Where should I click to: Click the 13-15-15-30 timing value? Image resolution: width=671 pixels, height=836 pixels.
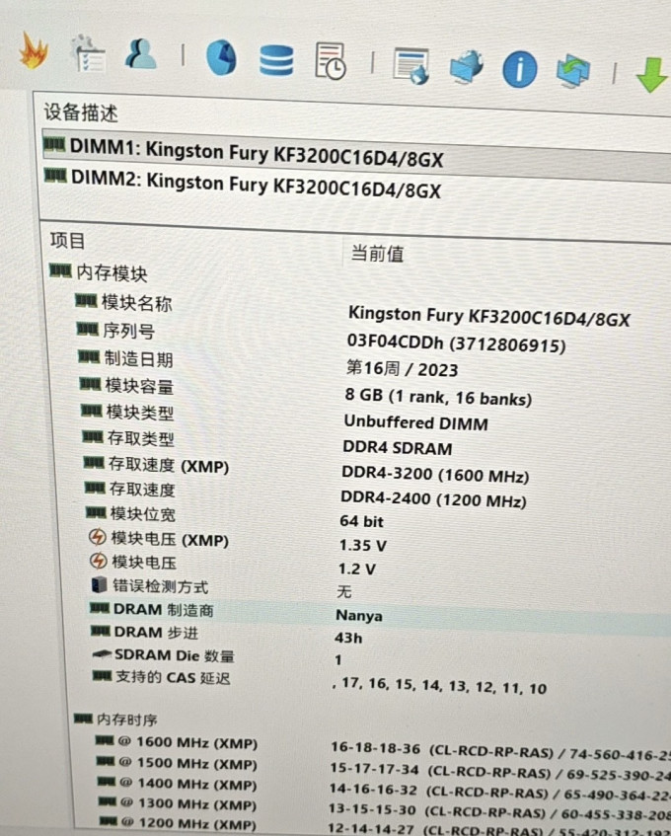pos(372,808)
